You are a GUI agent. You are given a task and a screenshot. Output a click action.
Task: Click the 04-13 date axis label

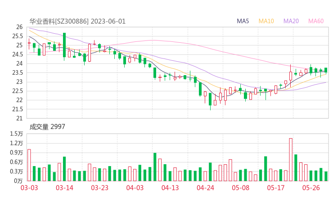pos(170,188)
